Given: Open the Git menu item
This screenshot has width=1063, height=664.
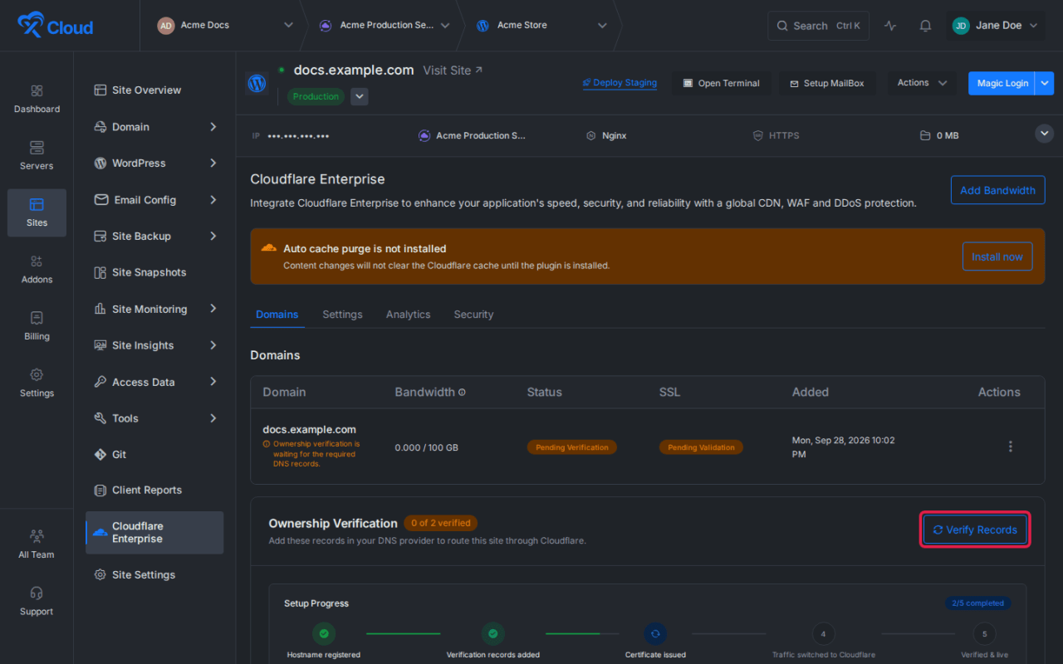Looking at the screenshot, I should pyautogui.click(x=154, y=455).
